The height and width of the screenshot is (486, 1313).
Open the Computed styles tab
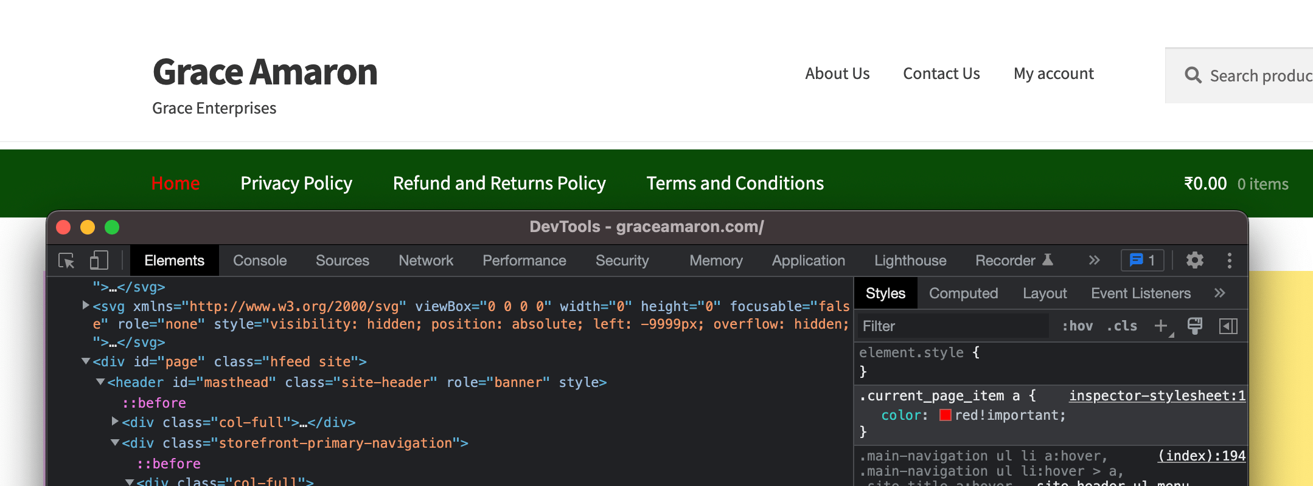pos(963,293)
